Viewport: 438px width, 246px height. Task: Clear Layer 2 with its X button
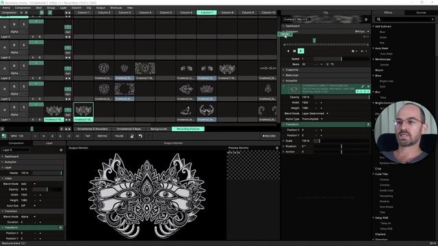pyautogui.click(x=5, y=90)
